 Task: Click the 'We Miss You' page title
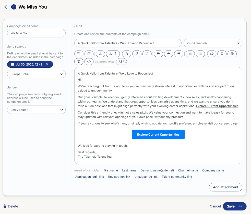[33, 7]
